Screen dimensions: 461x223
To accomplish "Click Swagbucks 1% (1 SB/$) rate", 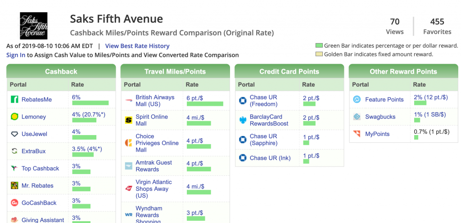I will coord(430,114).
